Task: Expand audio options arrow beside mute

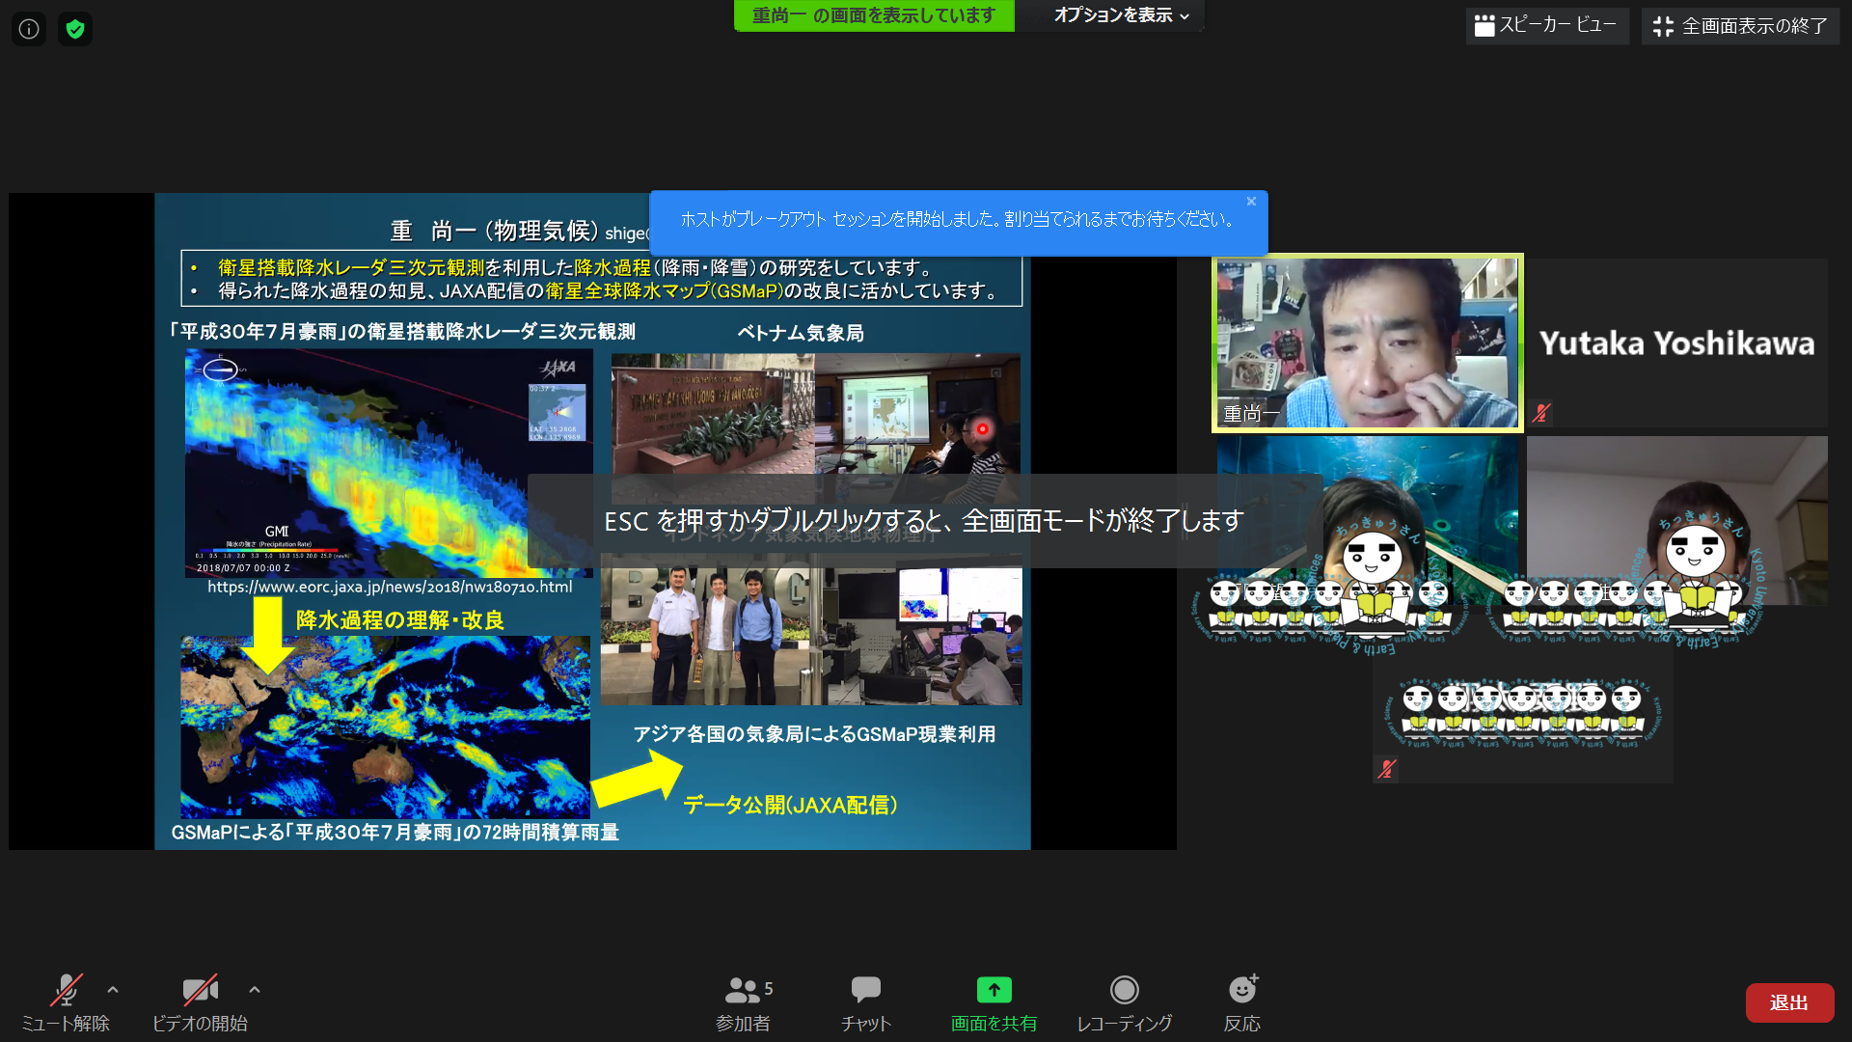Action: (113, 990)
